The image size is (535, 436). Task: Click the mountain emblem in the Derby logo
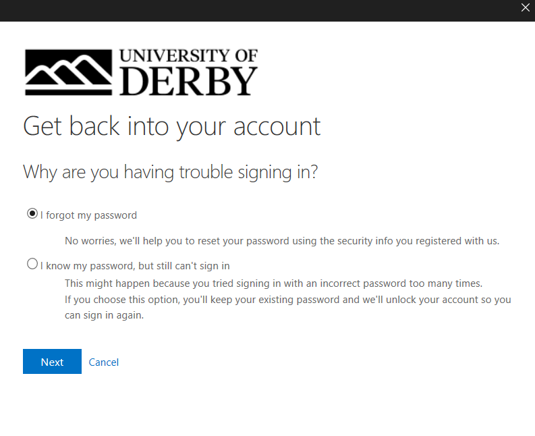69,72
